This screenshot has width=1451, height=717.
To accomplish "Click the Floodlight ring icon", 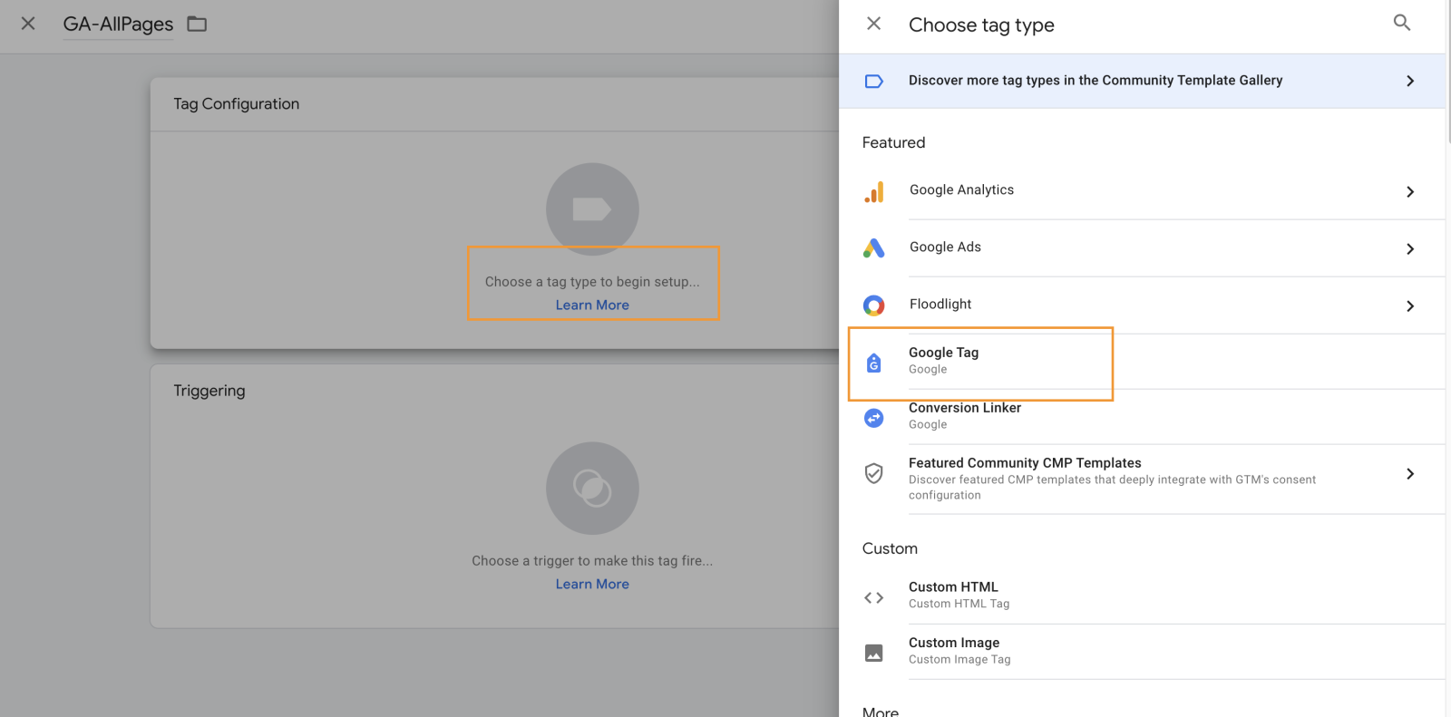I will pos(873,305).
